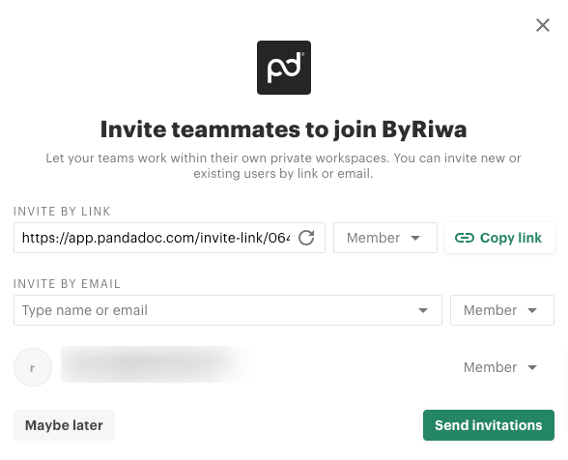568x460 pixels.
Task: Change the listed user's Member role
Action: [501, 367]
